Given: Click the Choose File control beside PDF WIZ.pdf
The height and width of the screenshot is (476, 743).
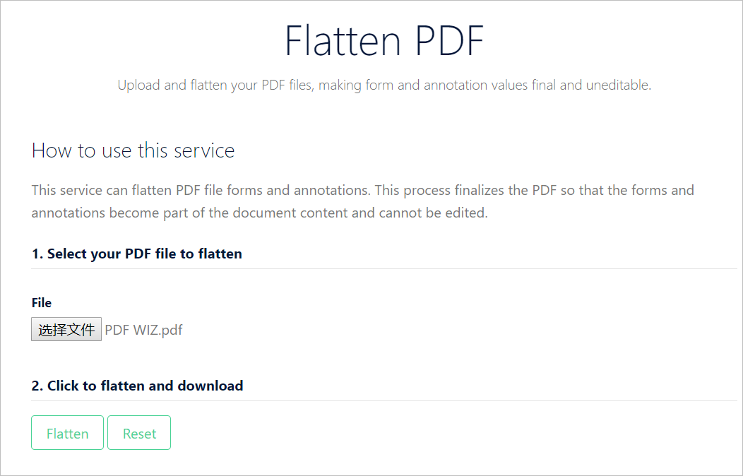Looking at the screenshot, I should pyautogui.click(x=66, y=329).
